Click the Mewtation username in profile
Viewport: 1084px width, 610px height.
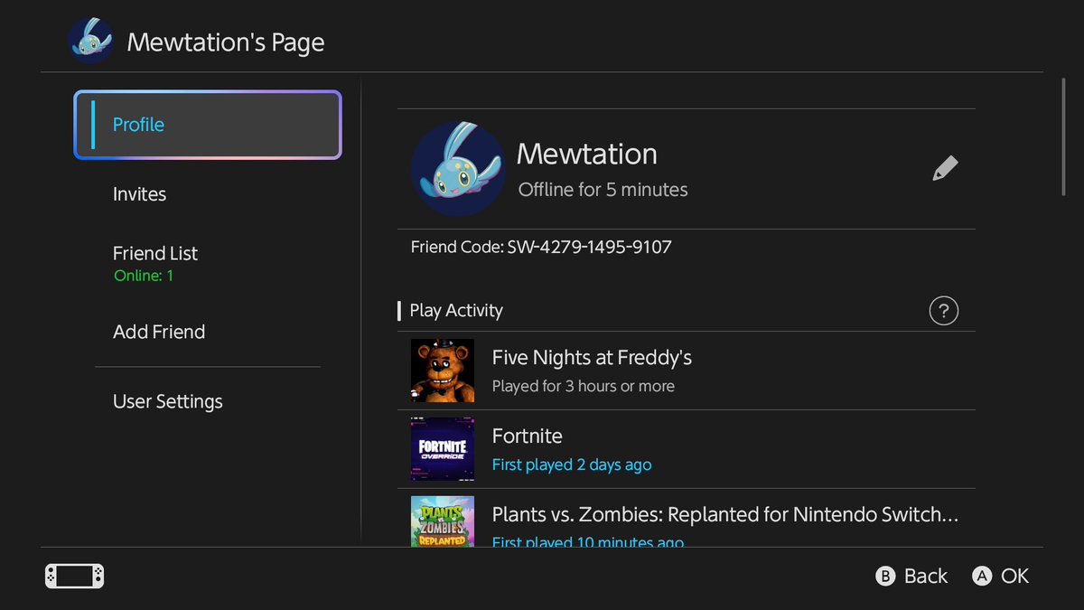pyautogui.click(x=587, y=154)
